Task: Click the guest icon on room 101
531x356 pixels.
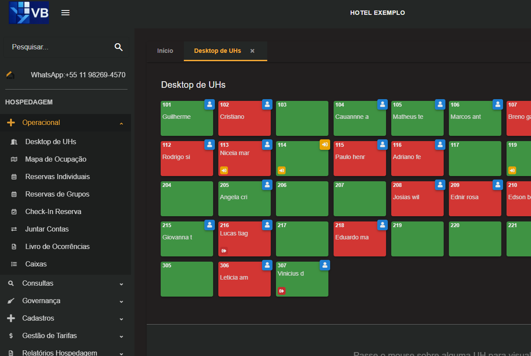Action: 210,104
